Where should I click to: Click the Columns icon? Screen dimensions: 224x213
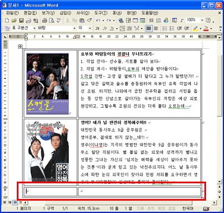click(151, 20)
